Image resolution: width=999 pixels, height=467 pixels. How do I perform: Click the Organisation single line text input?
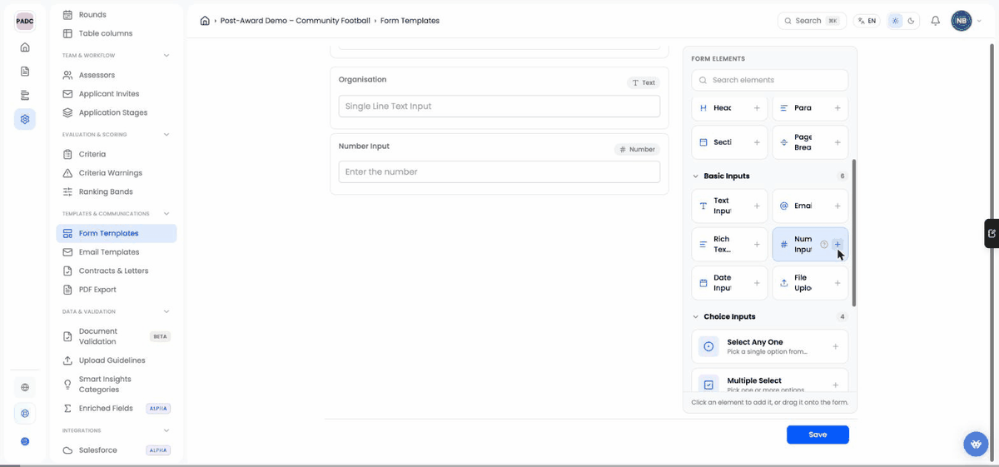499,107
